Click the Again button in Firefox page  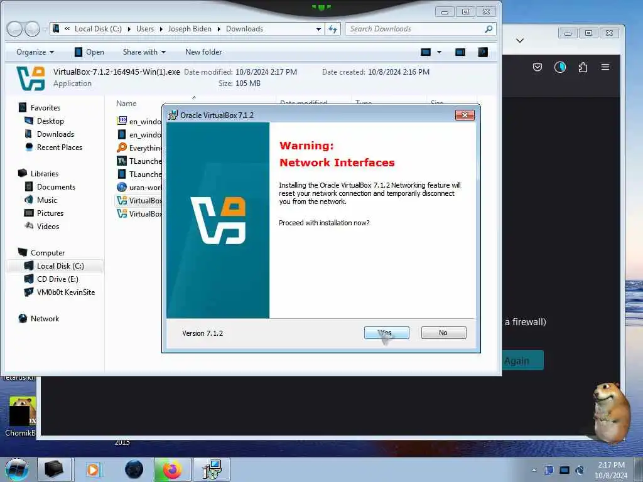click(x=522, y=361)
